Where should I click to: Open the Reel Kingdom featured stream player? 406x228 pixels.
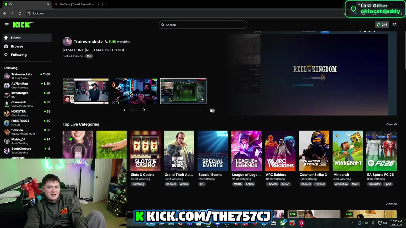tap(312, 73)
